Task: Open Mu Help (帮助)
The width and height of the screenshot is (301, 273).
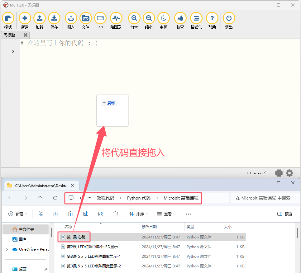Action: click(212, 21)
